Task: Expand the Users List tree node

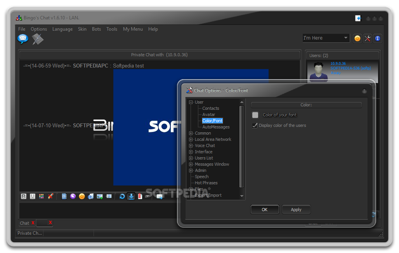Action: (191, 158)
